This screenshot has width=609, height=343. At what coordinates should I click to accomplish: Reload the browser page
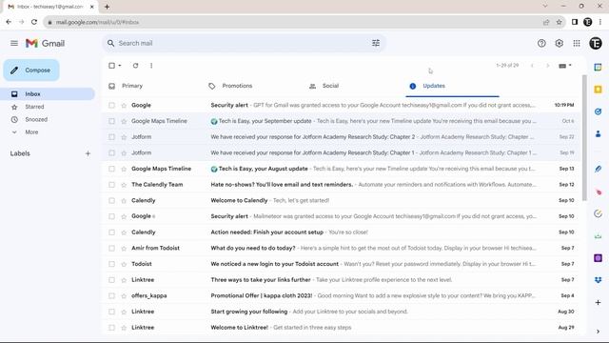[34, 22]
